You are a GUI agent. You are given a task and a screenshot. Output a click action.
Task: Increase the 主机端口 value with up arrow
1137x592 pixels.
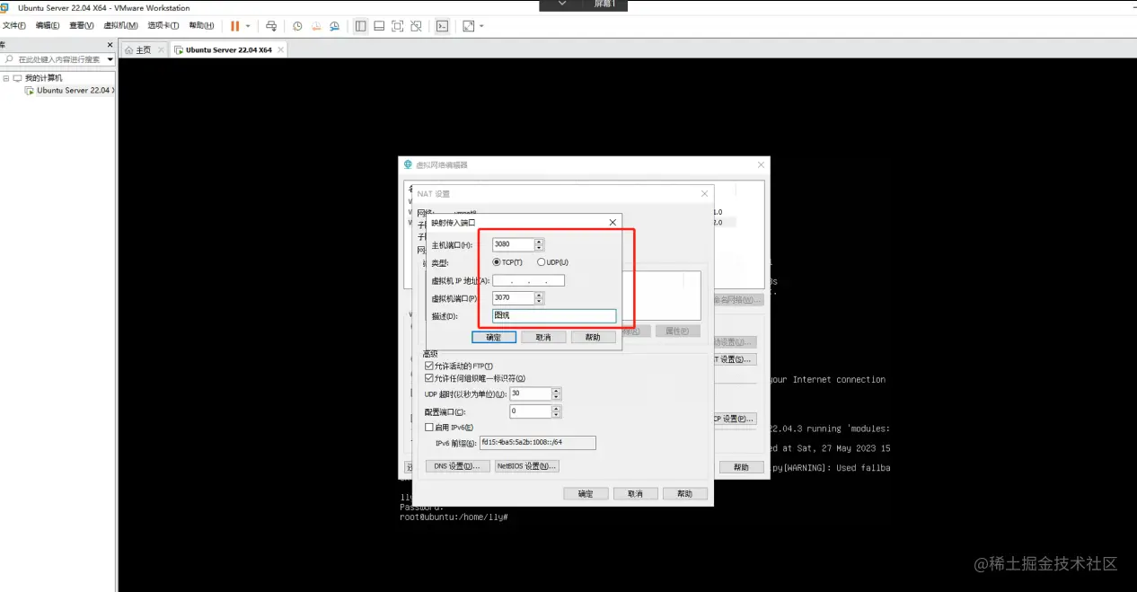click(x=539, y=242)
